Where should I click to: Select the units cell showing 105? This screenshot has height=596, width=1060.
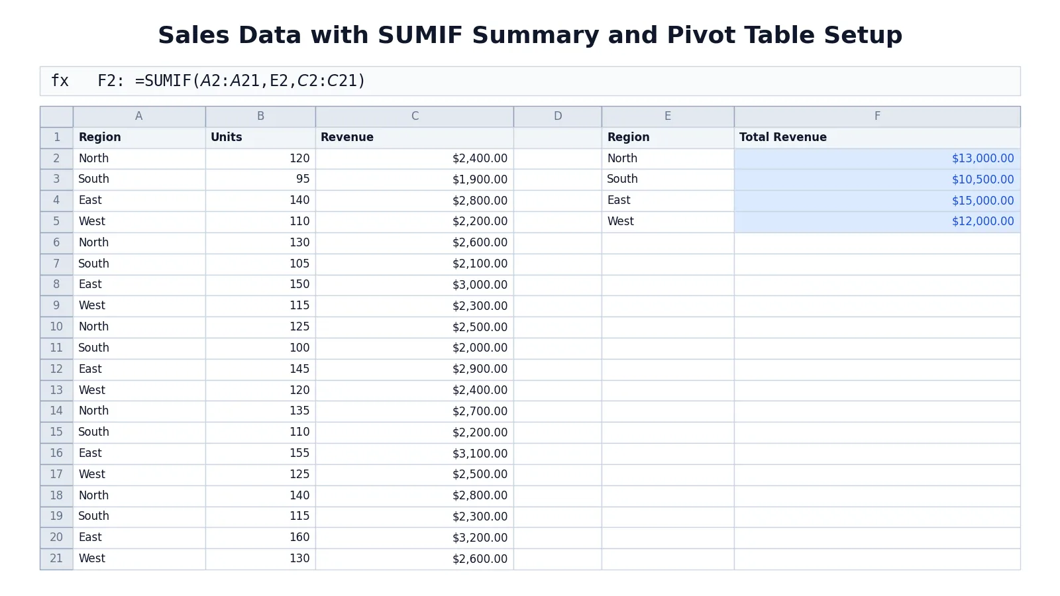pyautogui.click(x=260, y=264)
